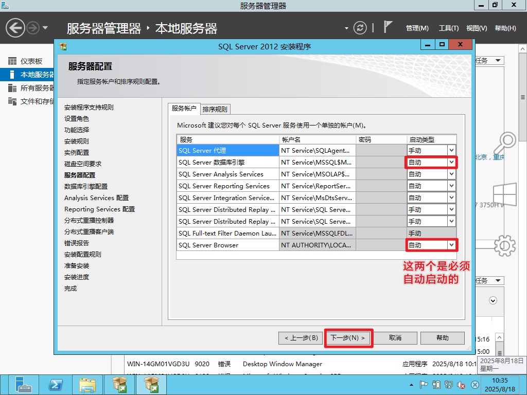Click the Windows logo tile in Server Manager

[x=505, y=194]
